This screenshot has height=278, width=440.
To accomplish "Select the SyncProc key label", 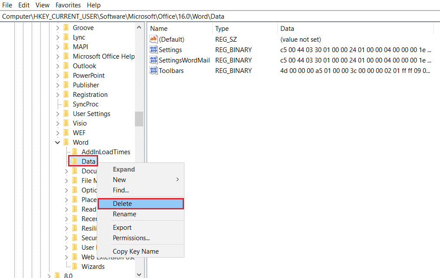I will (x=85, y=104).
